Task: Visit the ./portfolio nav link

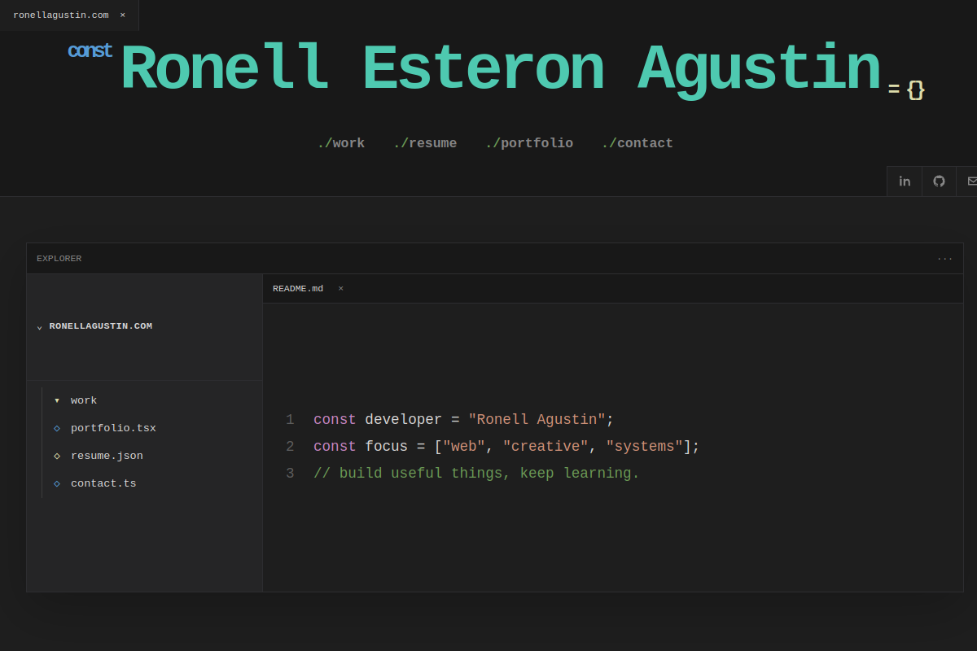Action: click(529, 143)
